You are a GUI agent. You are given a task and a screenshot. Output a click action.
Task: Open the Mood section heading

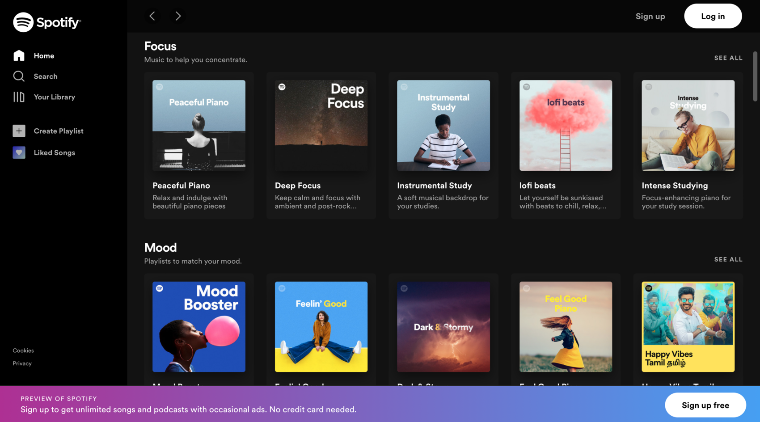click(x=160, y=248)
